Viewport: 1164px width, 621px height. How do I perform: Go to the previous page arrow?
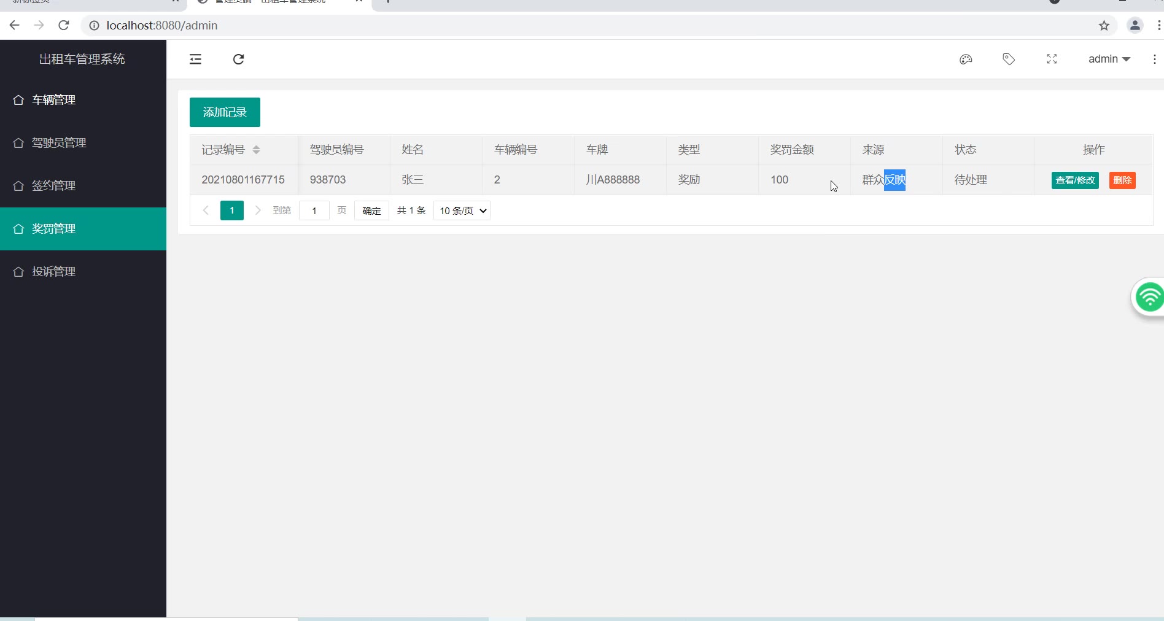point(206,210)
